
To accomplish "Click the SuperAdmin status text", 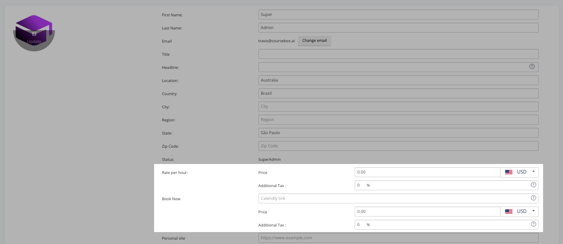I will pyautogui.click(x=270, y=160).
